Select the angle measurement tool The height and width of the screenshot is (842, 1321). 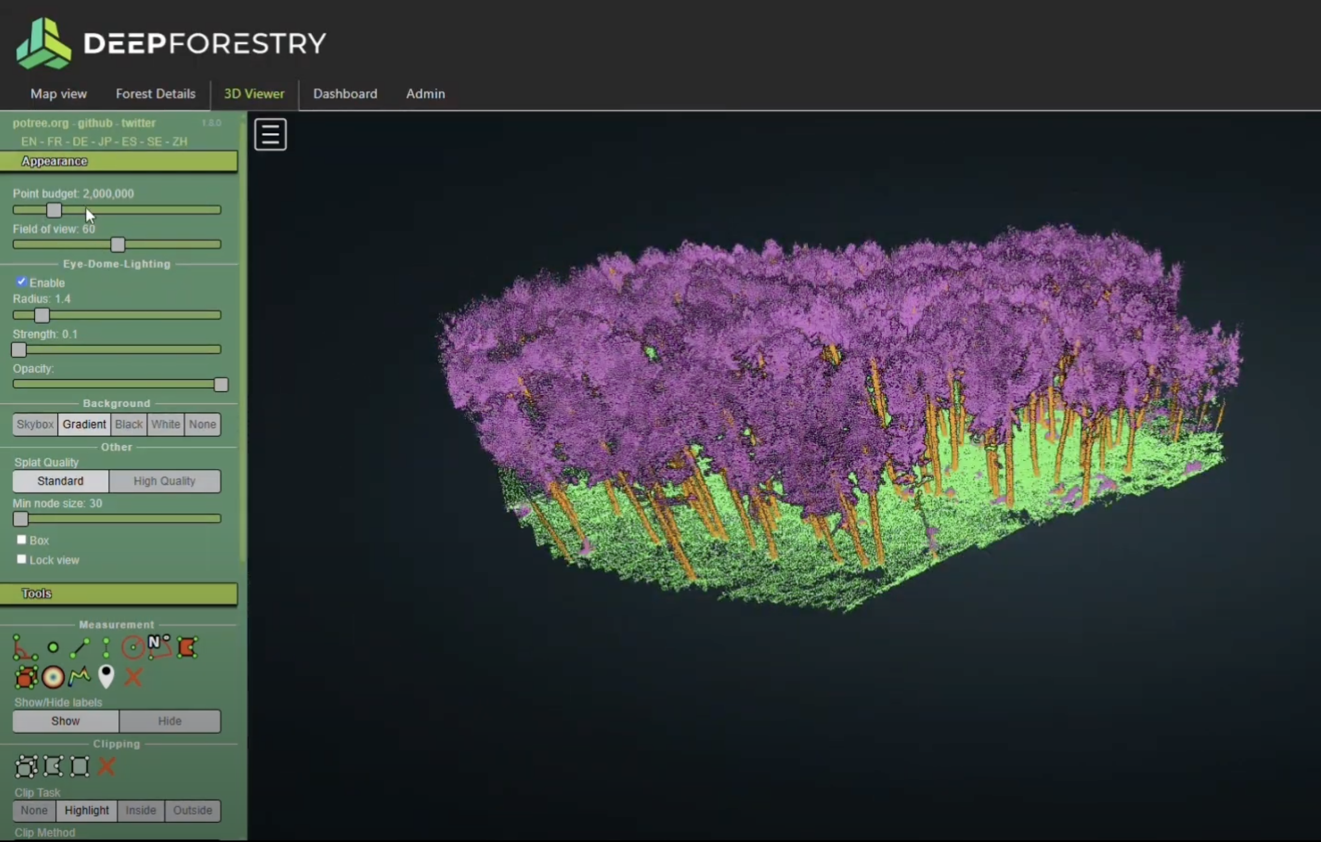click(24, 648)
